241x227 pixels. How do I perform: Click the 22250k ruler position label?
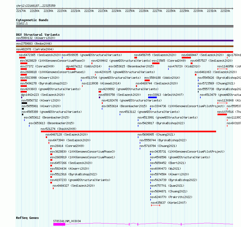(x=130, y=11)
